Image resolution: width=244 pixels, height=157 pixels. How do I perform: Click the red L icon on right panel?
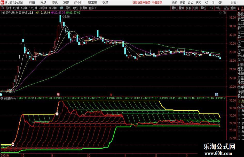coord(239,9)
